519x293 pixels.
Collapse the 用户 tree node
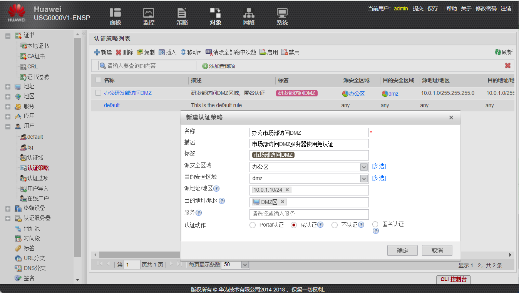[8, 126]
